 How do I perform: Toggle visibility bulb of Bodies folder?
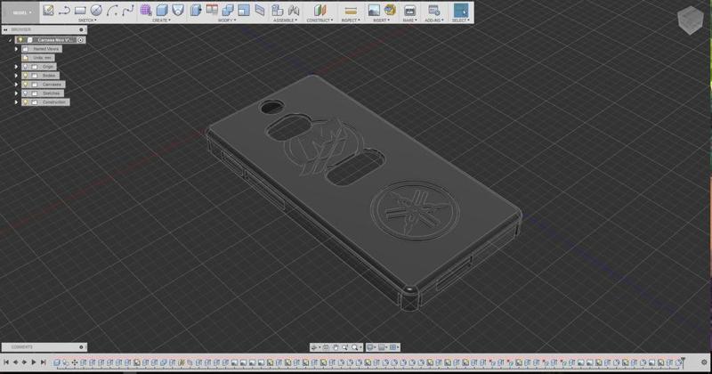coord(26,76)
